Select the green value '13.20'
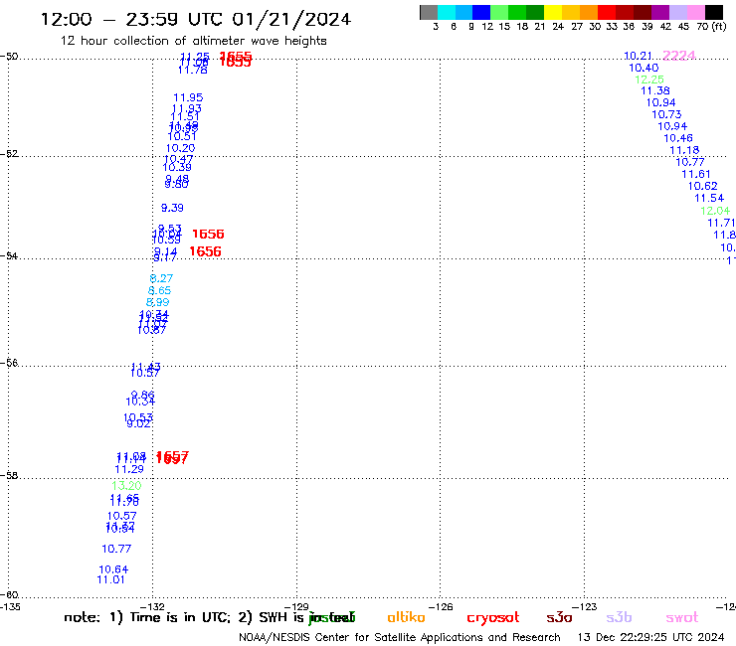Viewport: 736px width, 646px height. point(126,486)
